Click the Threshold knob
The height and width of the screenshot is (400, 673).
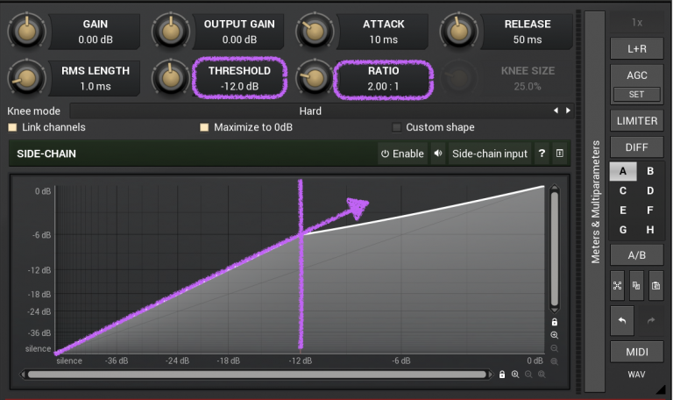170,79
